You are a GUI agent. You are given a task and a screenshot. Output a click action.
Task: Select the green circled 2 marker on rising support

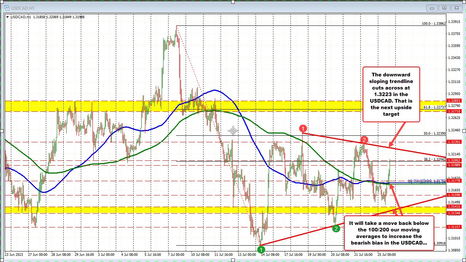point(336,229)
